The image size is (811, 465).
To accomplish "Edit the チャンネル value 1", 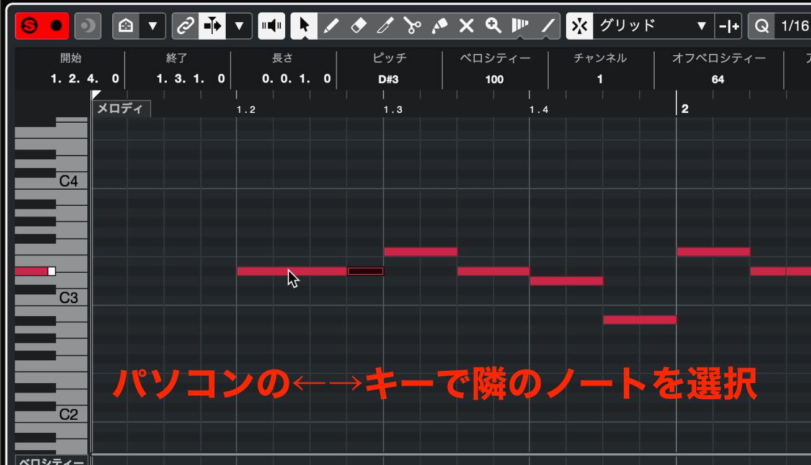I will [x=600, y=79].
